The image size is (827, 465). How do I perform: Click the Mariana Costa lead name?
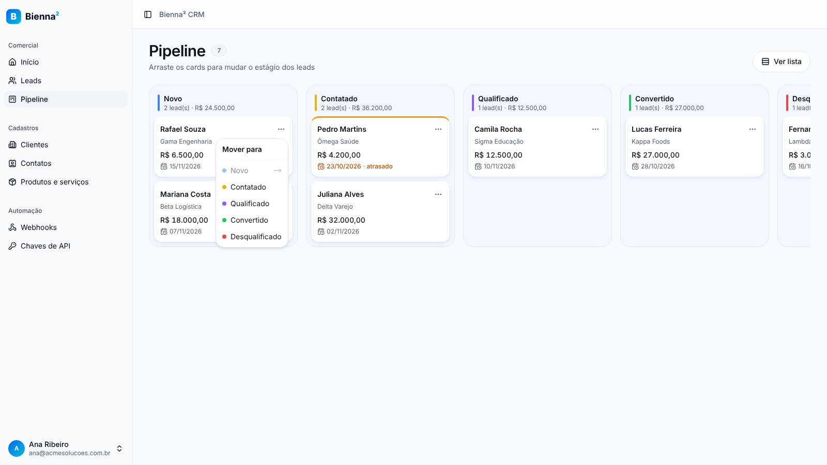point(186,194)
